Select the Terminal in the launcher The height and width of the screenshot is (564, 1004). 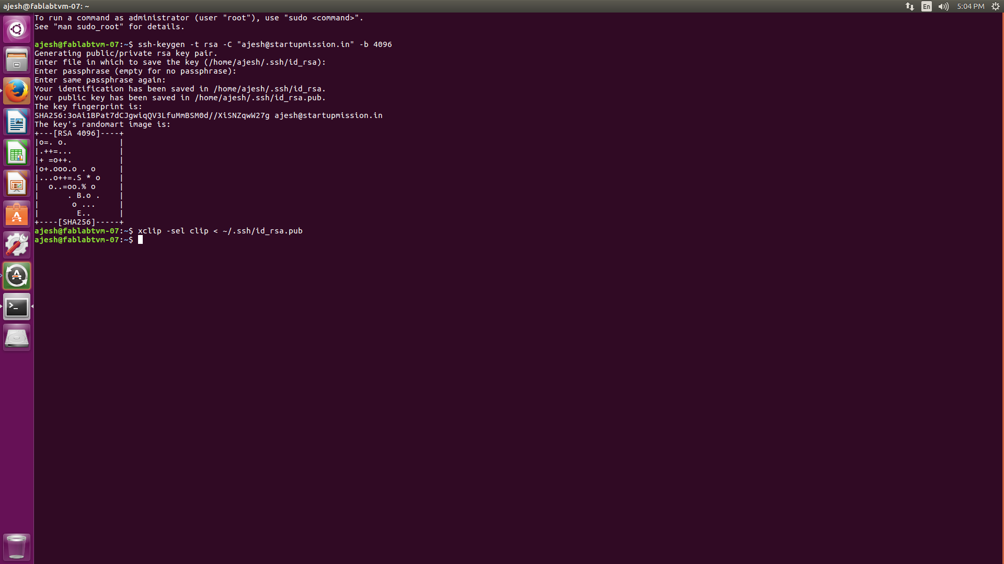[17, 307]
